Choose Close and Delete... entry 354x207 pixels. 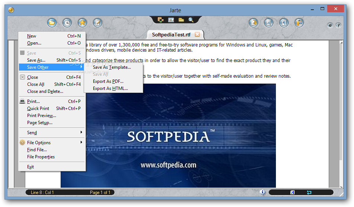click(x=52, y=91)
